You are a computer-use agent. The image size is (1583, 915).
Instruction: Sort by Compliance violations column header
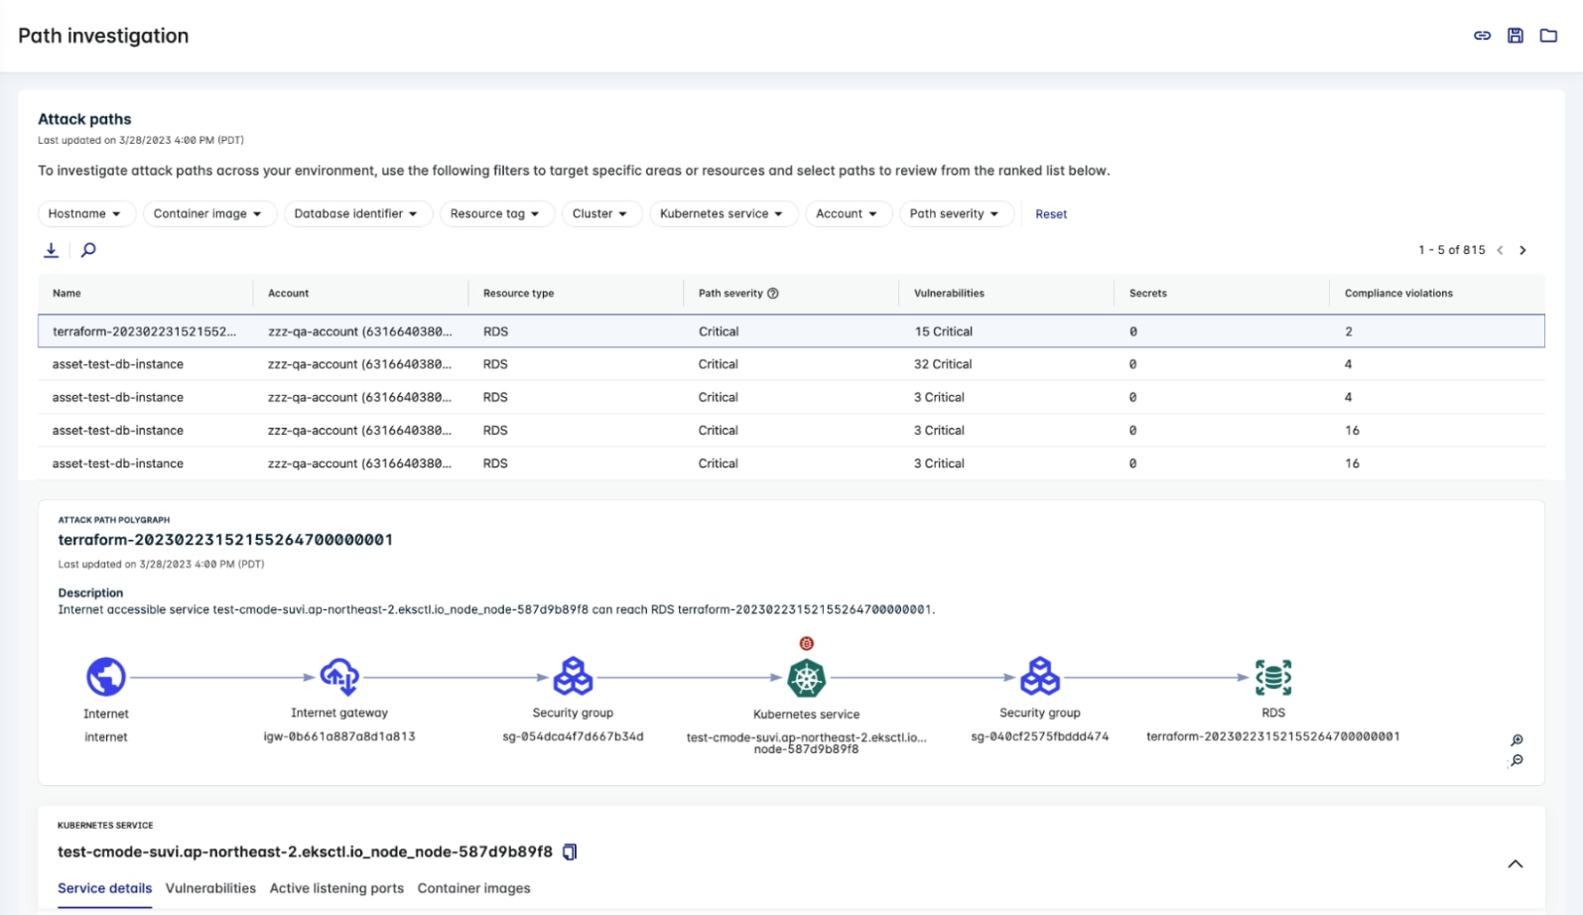click(x=1398, y=294)
